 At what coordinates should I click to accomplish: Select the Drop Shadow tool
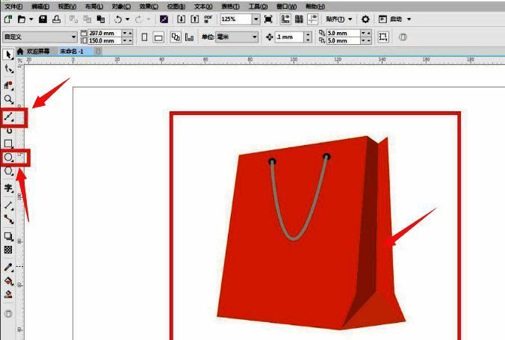tap(9, 236)
